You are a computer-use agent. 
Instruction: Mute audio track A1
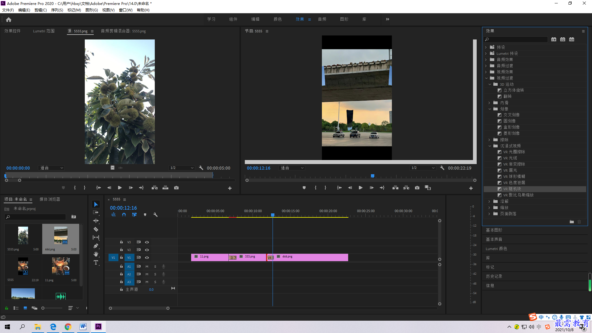(x=147, y=266)
